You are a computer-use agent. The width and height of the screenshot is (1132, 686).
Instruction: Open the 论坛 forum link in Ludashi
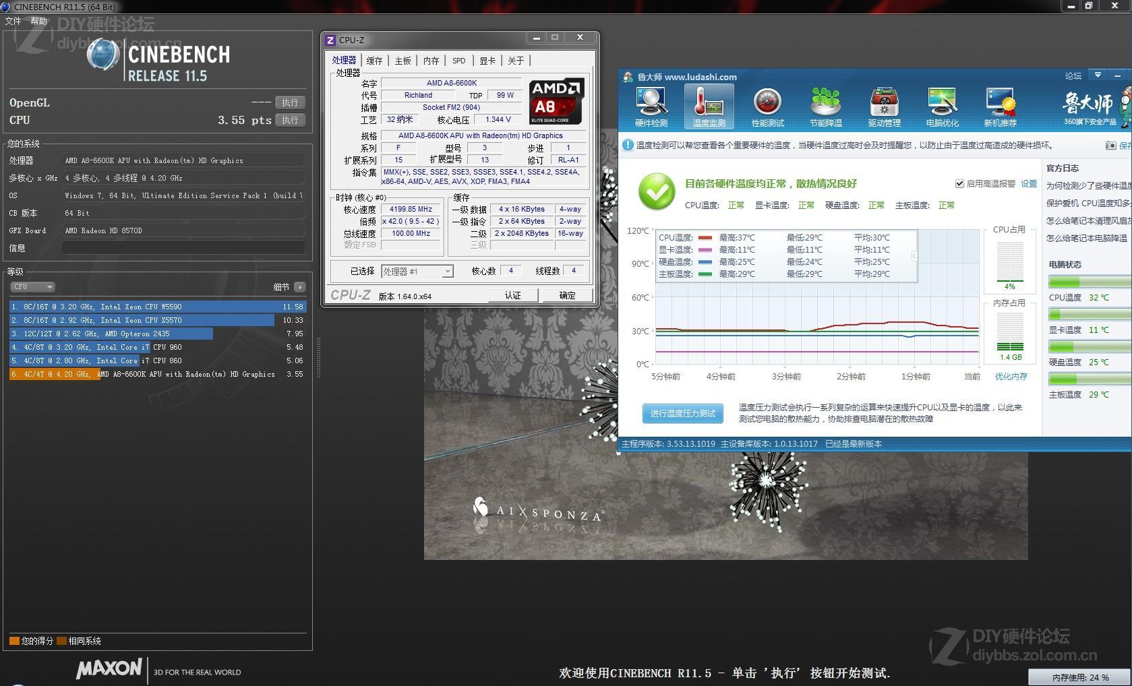point(1073,76)
